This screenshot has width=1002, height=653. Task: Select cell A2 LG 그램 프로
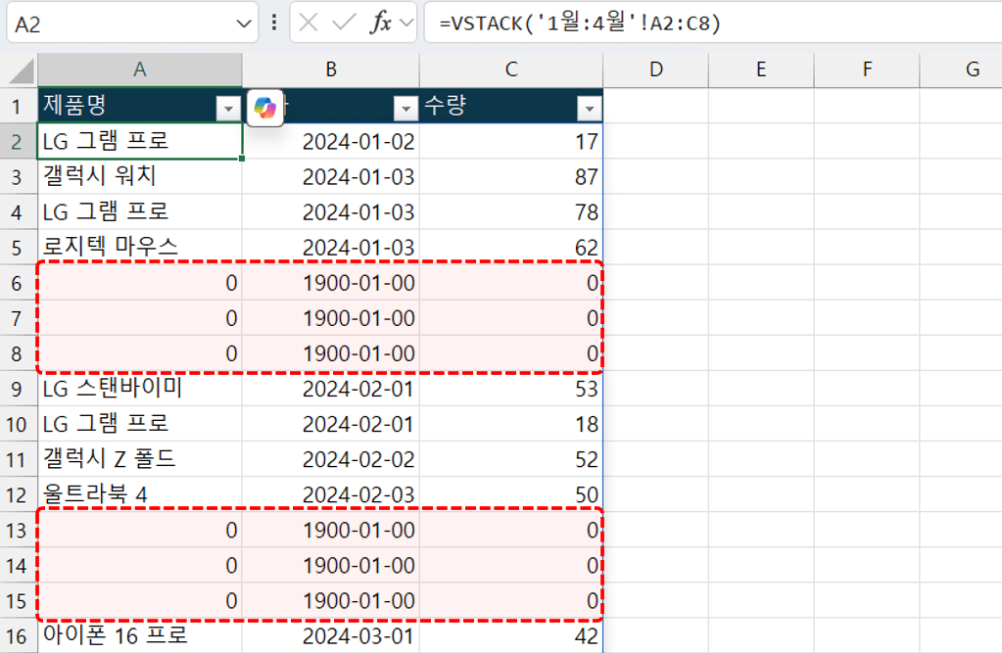click(x=140, y=141)
